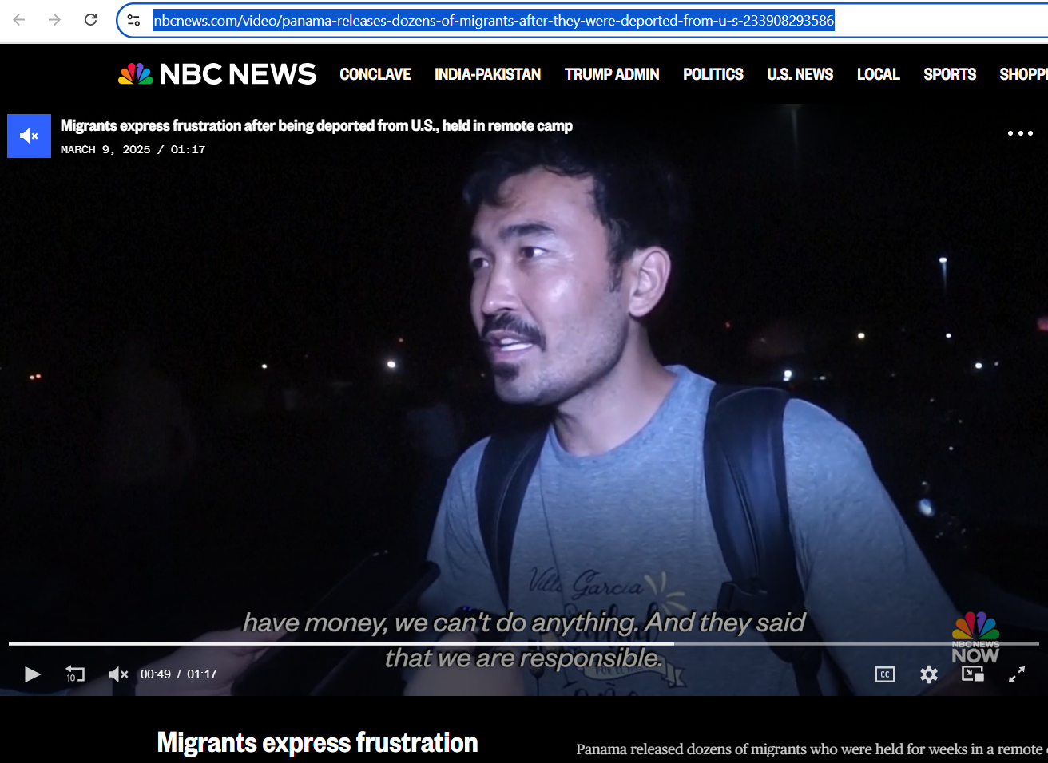The height and width of the screenshot is (763, 1048).
Task: Enter fullscreen video mode
Action: 1017,674
